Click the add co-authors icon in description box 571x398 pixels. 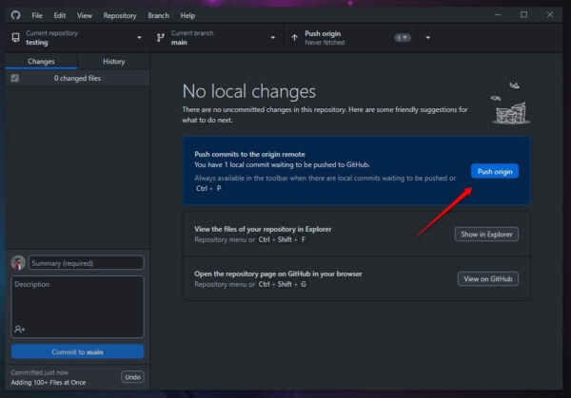pyautogui.click(x=19, y=330)
